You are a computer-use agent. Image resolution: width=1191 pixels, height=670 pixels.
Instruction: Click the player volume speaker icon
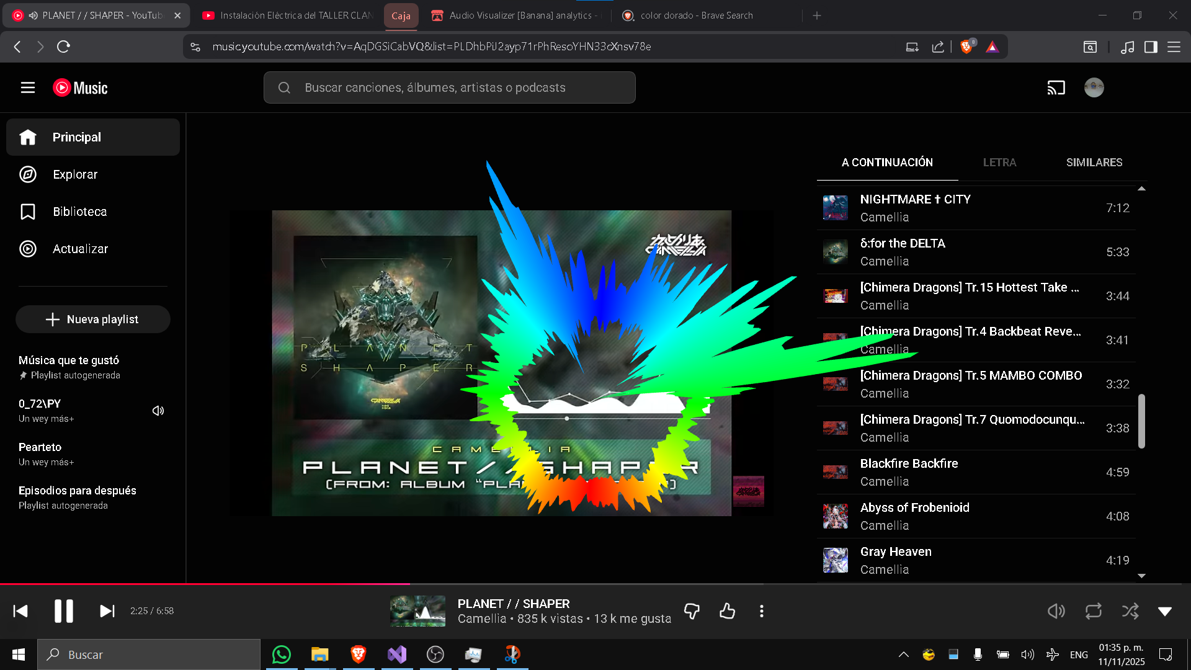coord(1056,611)
